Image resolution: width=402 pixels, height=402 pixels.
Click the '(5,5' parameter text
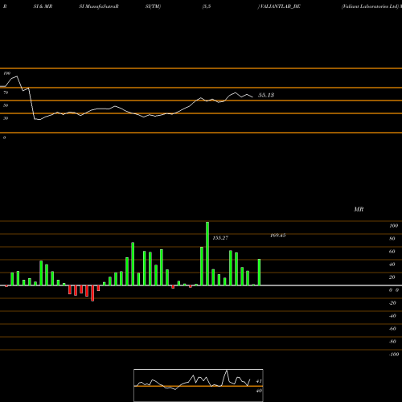click(207, 6)
